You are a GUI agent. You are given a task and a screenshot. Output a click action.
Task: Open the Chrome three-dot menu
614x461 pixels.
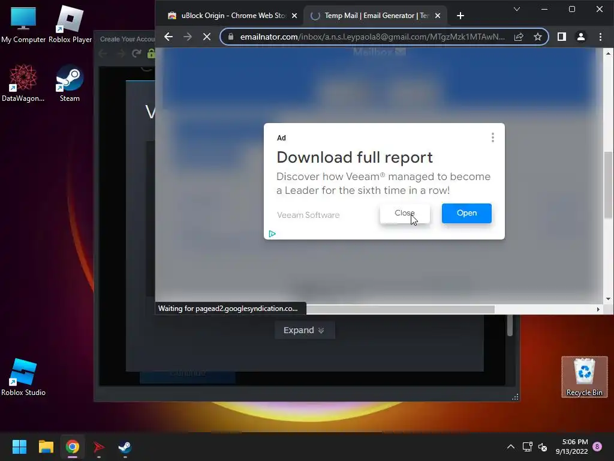click(600, 37)
